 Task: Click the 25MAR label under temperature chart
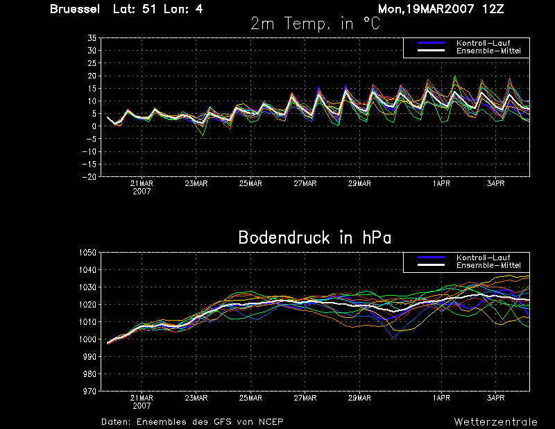(x=250, y=183)
